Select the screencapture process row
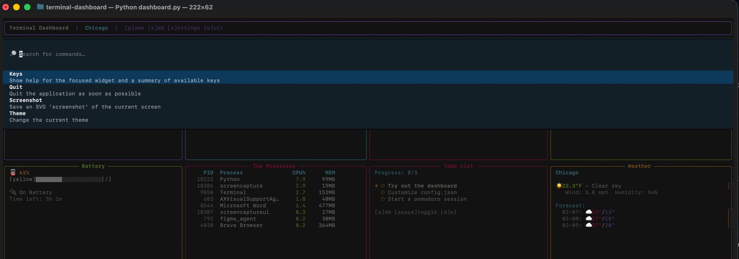Viewport: 739px width, 259px height. point(266,186)
